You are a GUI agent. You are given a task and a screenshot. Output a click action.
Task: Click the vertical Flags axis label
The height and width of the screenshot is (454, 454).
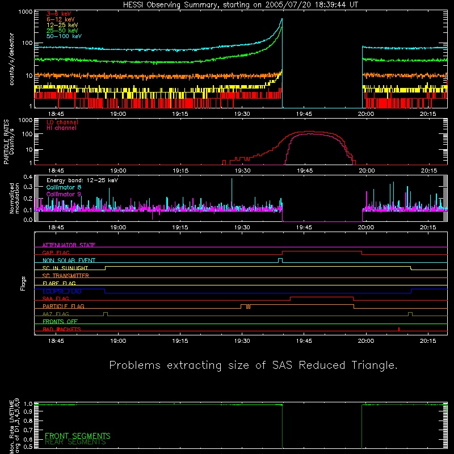(x=23, y=283)
